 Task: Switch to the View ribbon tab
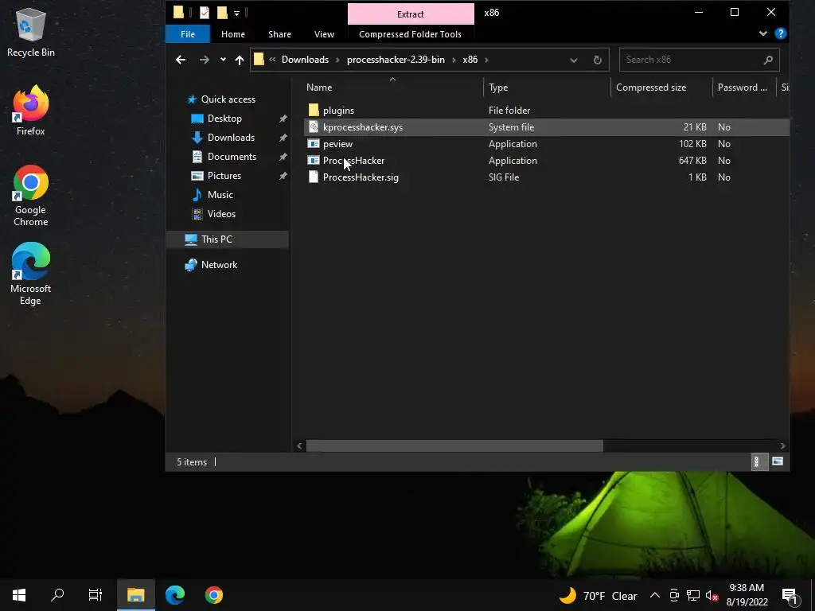[x=325, y=34]
